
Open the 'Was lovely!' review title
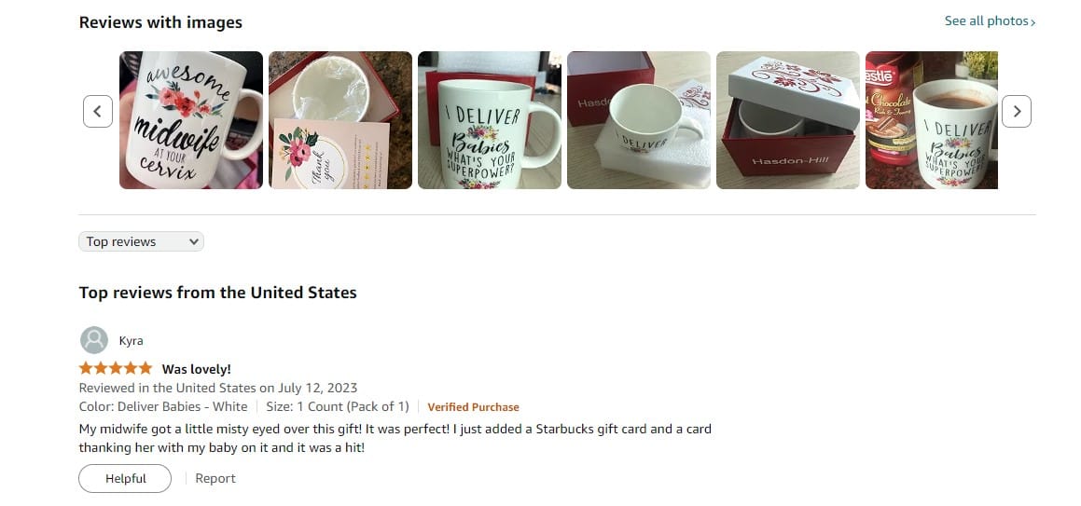point(197,369)
